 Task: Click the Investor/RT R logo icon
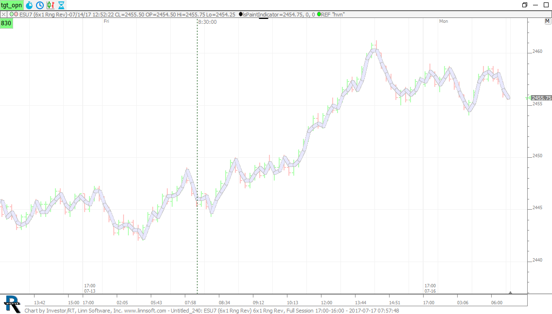[12, 304]
